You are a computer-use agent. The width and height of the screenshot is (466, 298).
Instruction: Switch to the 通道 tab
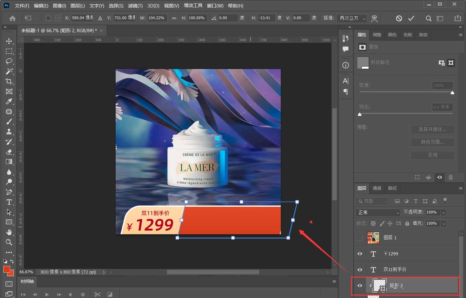pos(377,188)
